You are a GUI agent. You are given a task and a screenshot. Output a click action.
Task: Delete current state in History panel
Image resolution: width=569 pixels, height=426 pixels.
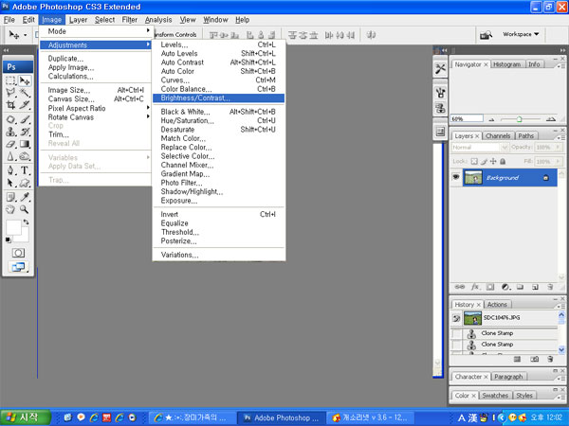coord(550,359)
